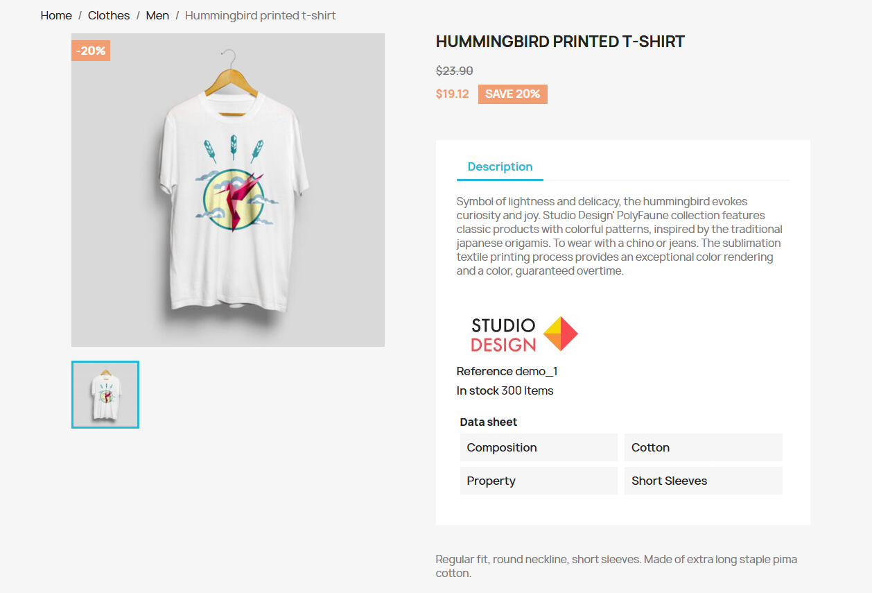Click the SAVE 20% badge
Viewport: 872px width, 593px height.
tap(512, 94)
